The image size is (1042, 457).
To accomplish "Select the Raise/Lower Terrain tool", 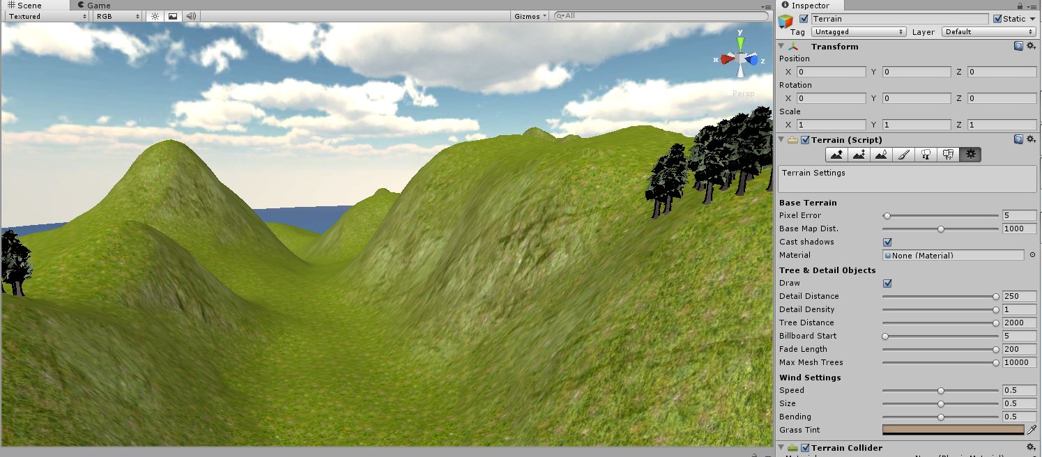I will [x=836, y=155].
